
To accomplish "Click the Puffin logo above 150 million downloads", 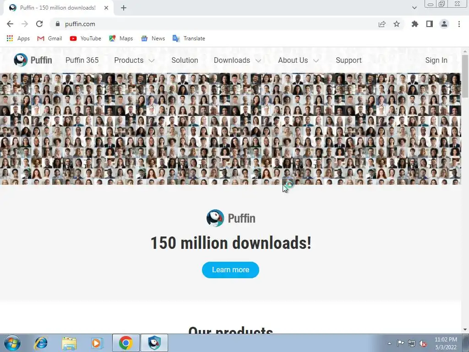I will (231, 218).
